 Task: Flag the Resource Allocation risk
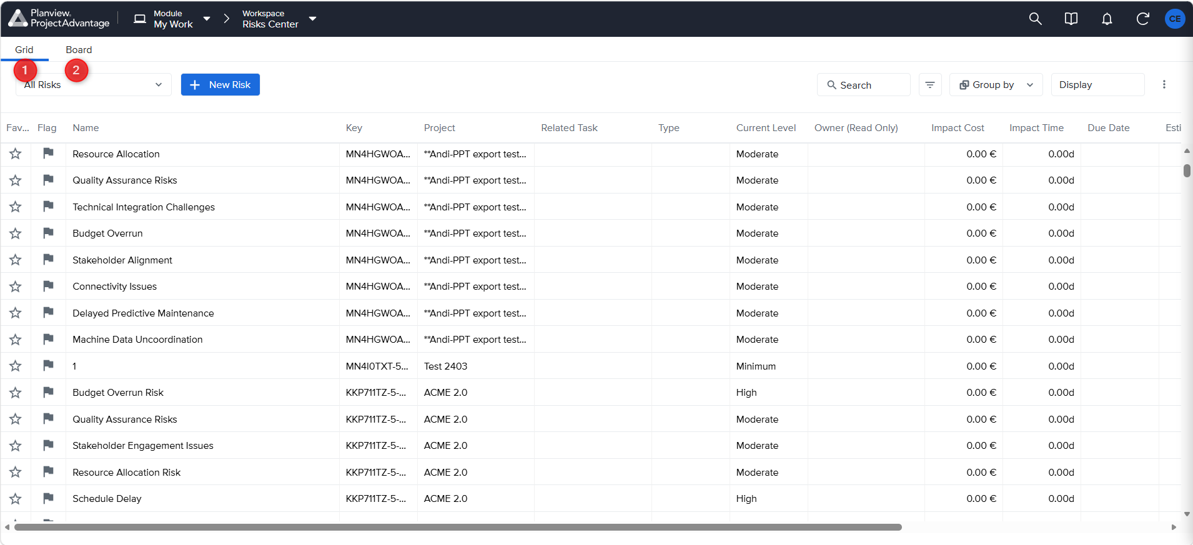tap(48, 153)
